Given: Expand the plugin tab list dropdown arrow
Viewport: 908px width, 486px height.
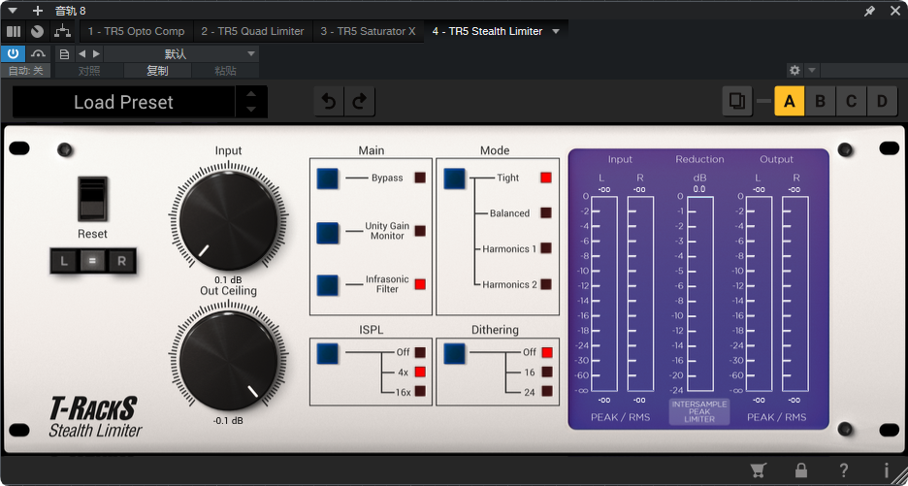Looking at the screenshot, I should point(556,31).
